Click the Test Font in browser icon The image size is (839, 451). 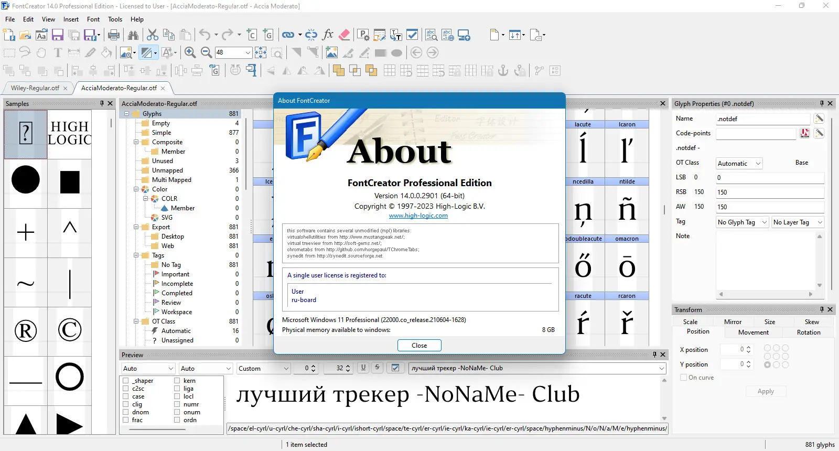click(447, 35)
